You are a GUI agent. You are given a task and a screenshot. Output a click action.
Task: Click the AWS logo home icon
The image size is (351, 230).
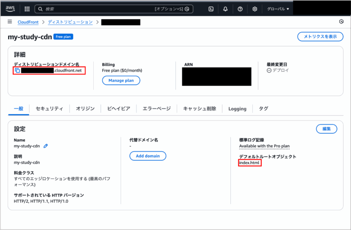[11, 9]
